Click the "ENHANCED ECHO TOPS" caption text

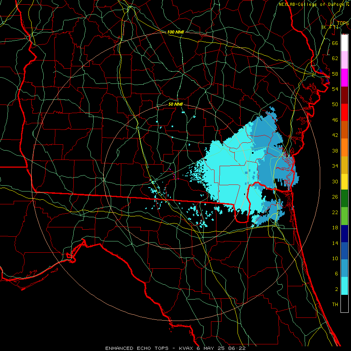pos(137,348)
